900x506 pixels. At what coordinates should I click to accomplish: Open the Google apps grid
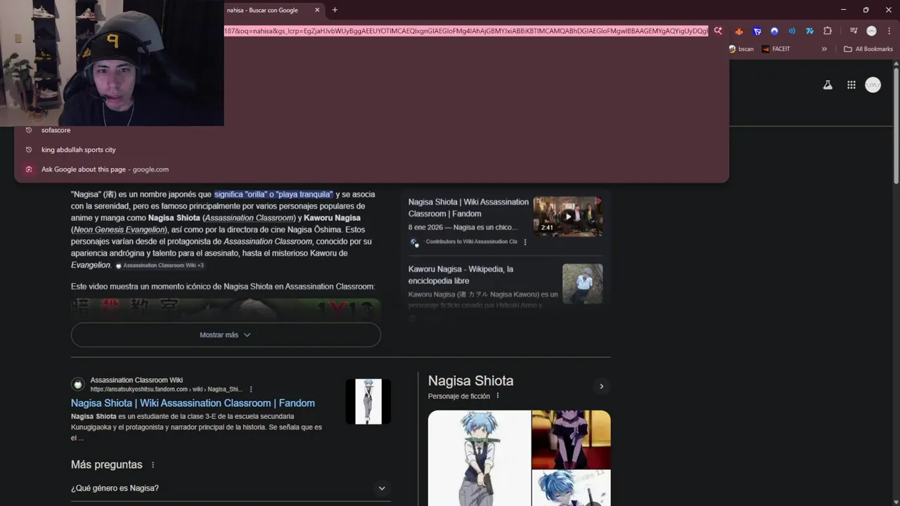pyautogui.click(x=851, y=85)
